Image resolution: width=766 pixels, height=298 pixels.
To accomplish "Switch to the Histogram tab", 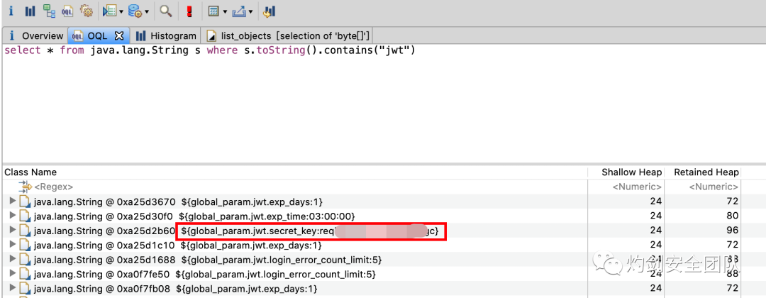I will click(166, 35).
